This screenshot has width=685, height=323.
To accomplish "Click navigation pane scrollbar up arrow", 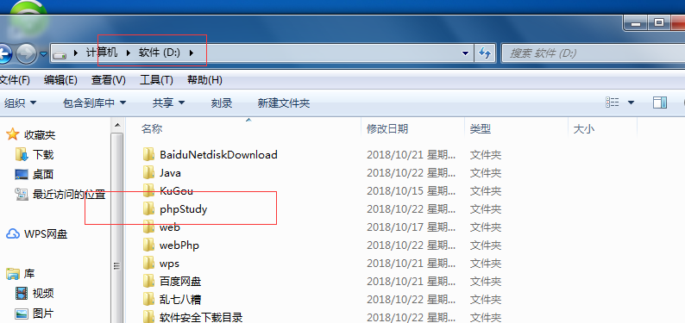I will click(x=117, y=125).
